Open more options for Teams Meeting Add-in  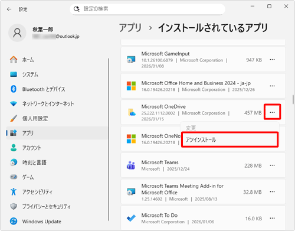272,191
